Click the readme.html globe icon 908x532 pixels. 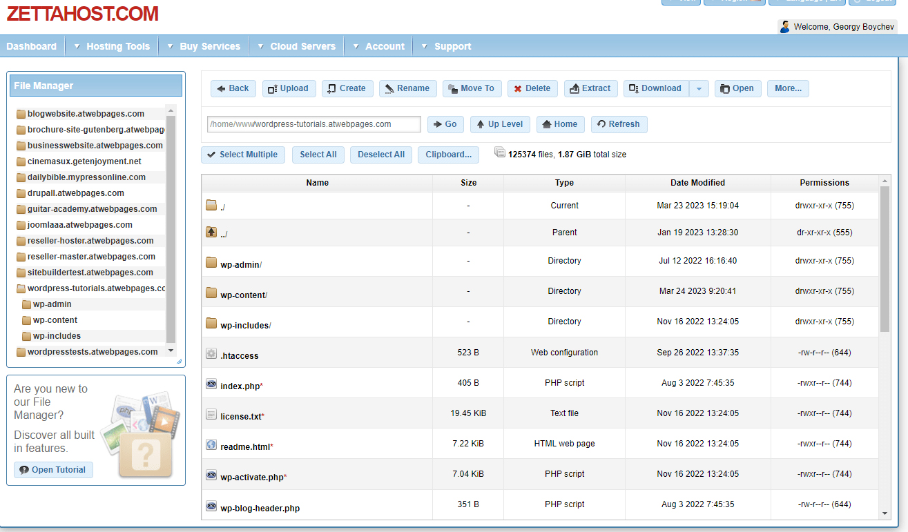tap(211, 444)
